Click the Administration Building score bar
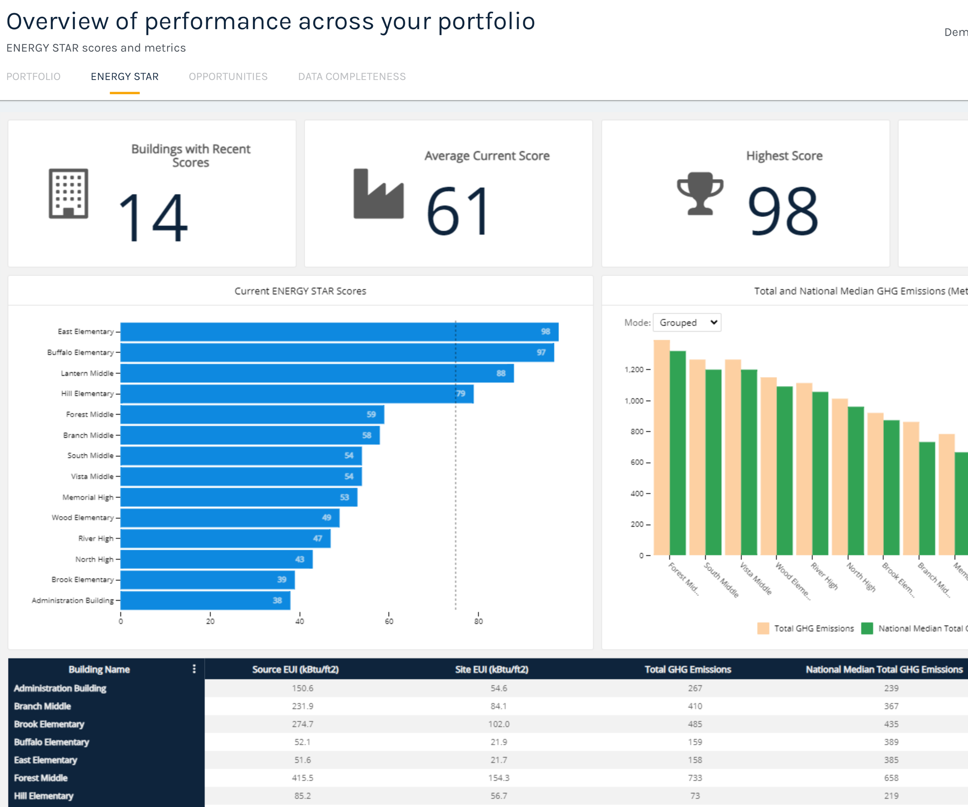Image resolution: width=968 pixels, height=807 pixels. coord(205,600)
